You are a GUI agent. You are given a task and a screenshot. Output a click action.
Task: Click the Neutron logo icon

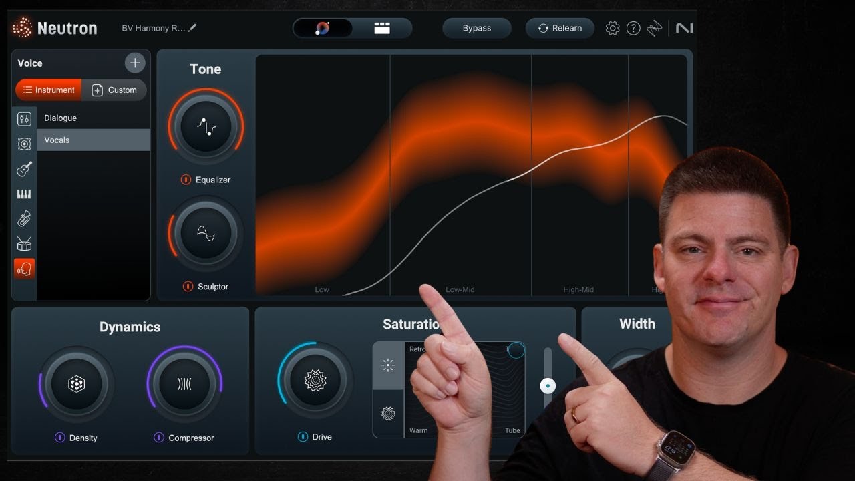[x=22, y=27]
